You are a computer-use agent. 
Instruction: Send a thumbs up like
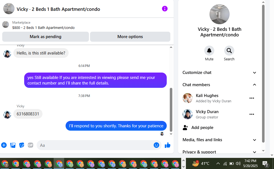[167, 145]
